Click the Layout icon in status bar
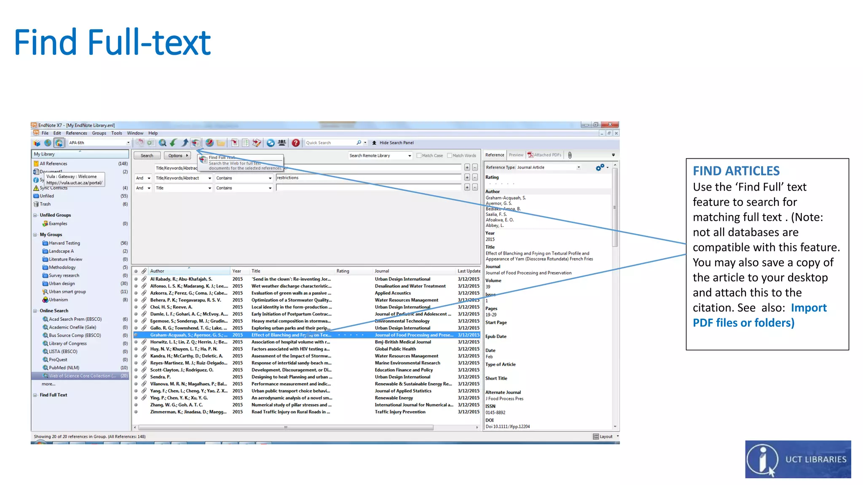The width and height of the screenshot is (863, 485). (x=596, y=437)
